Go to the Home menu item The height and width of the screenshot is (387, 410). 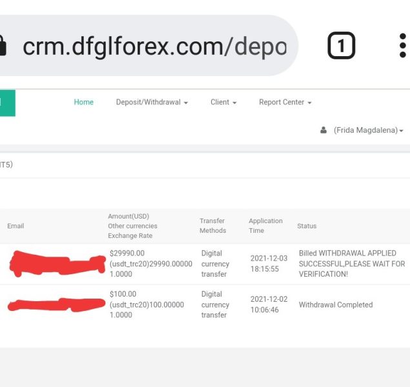pos(84,102)
